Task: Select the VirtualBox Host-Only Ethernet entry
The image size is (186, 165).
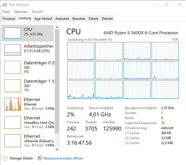Action: pyautogui.click(x=13, y=122)
